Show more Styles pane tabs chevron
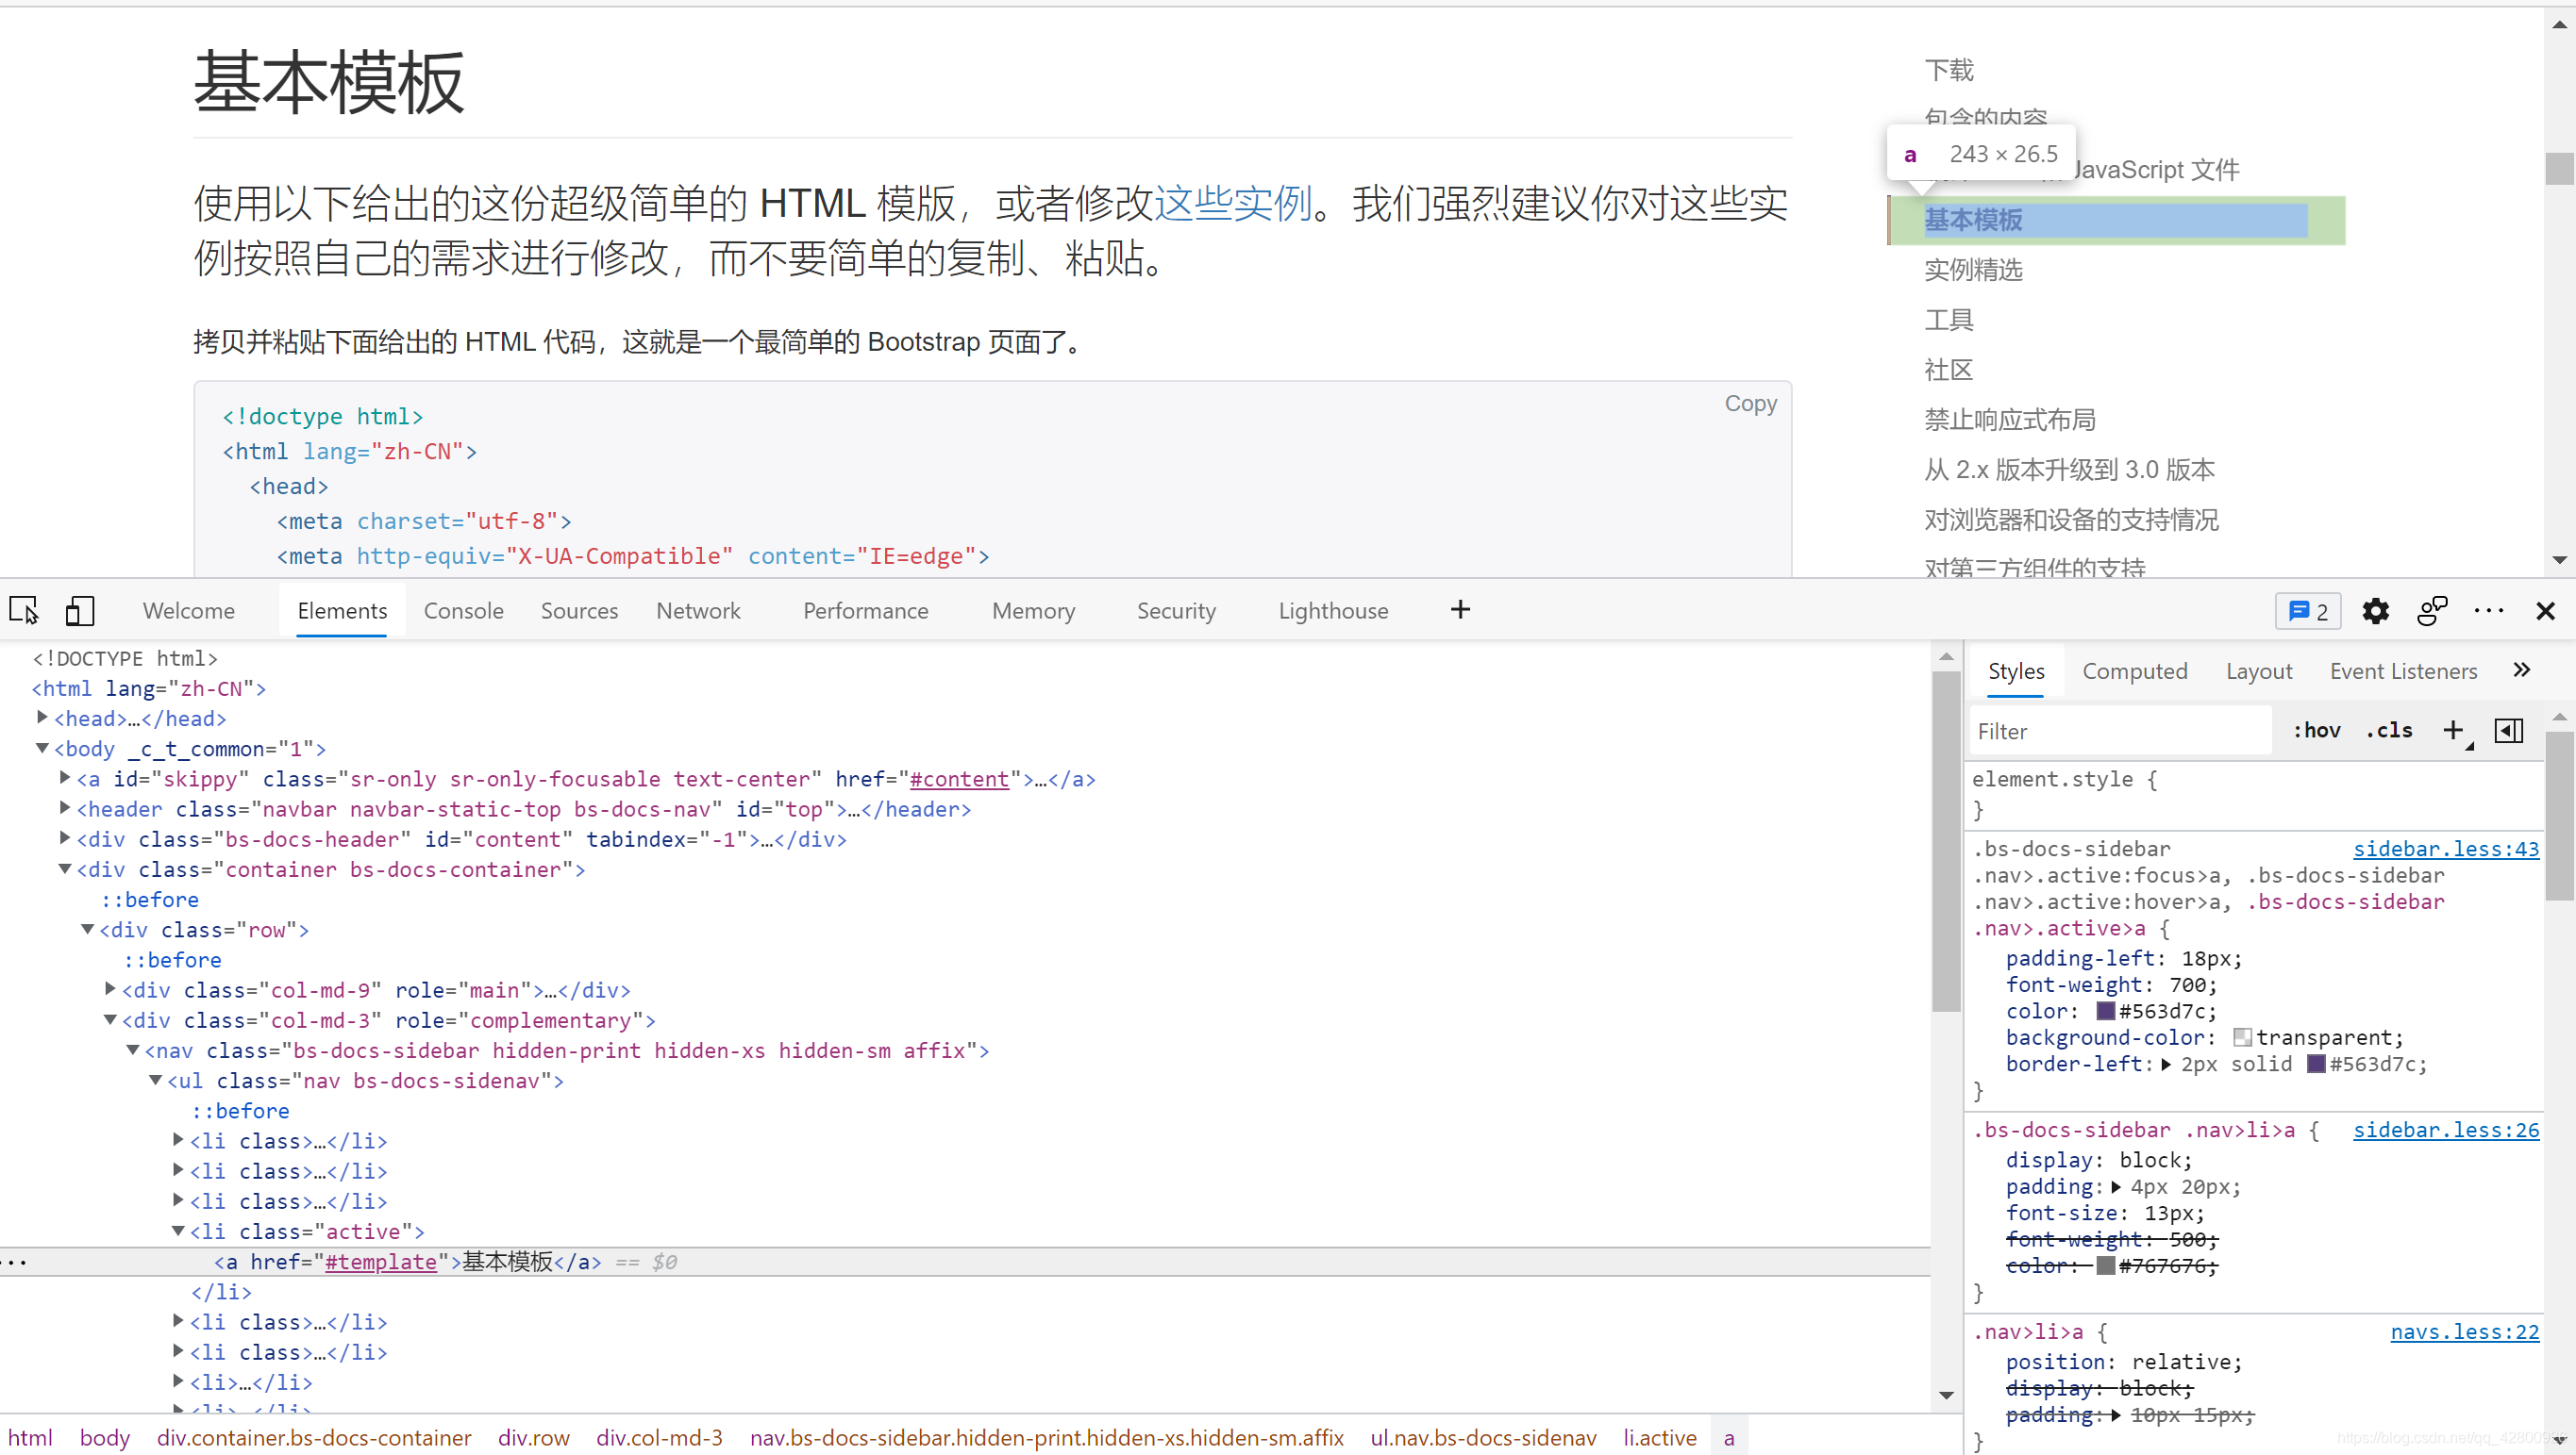The height and width of the screenshot is (1455, 2576). pos(2521,670)
